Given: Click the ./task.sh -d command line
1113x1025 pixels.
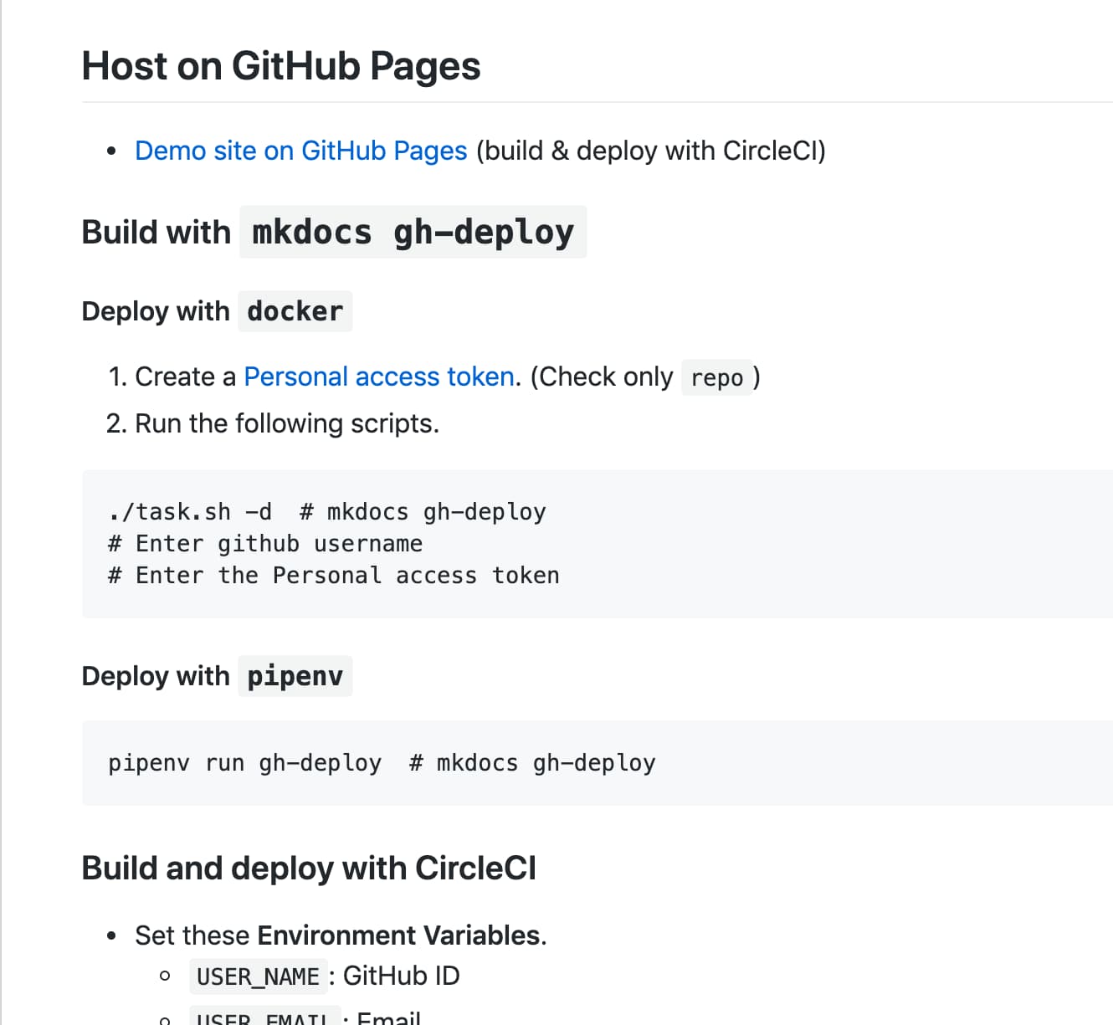Looking at the screenshot, I should pyautogui.click(x=190, y=511).
